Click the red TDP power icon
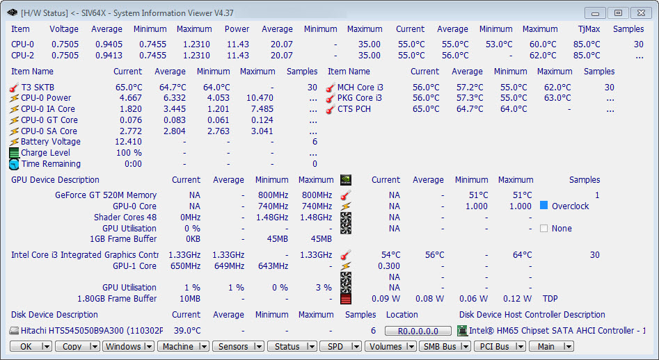This screenshot has width=659, height=360. pos(345,299)
